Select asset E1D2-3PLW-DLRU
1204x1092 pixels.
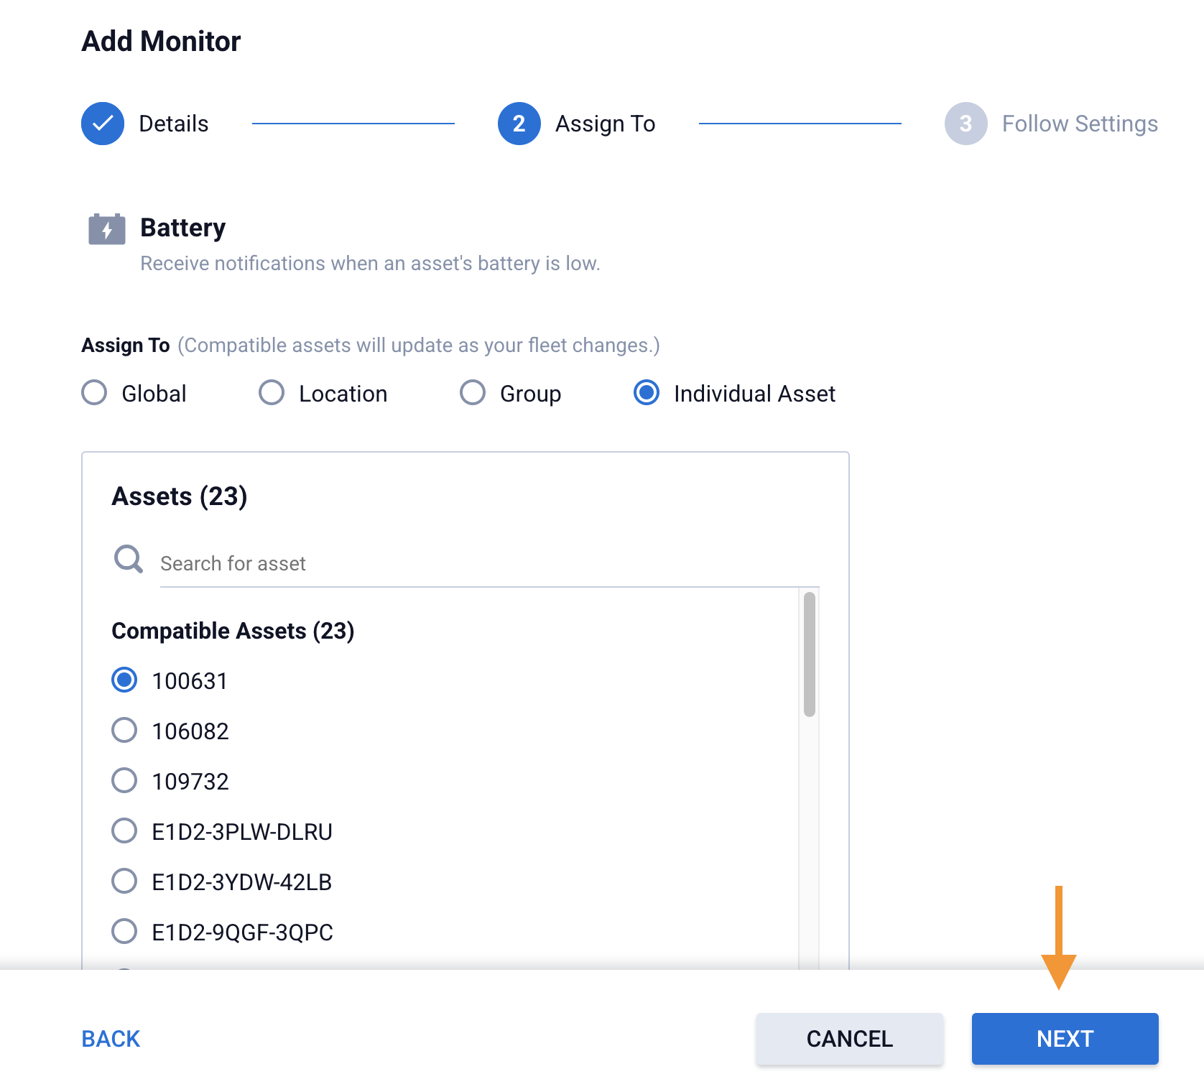124,830
